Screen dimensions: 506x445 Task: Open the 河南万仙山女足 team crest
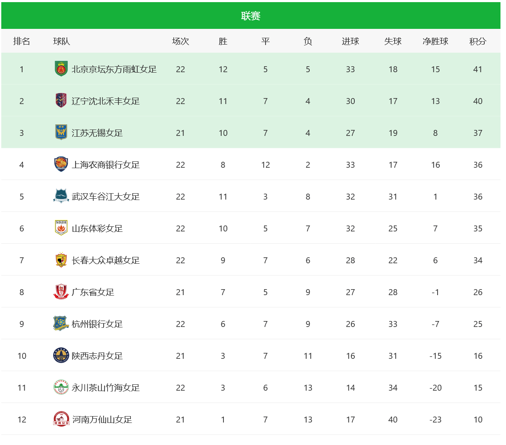point(61,419)
